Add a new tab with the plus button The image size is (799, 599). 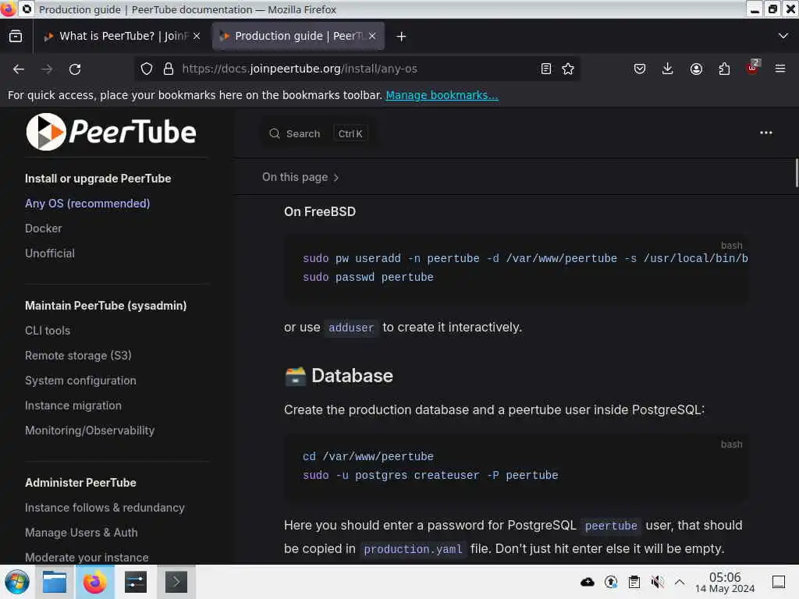click(x=401, y=36)
